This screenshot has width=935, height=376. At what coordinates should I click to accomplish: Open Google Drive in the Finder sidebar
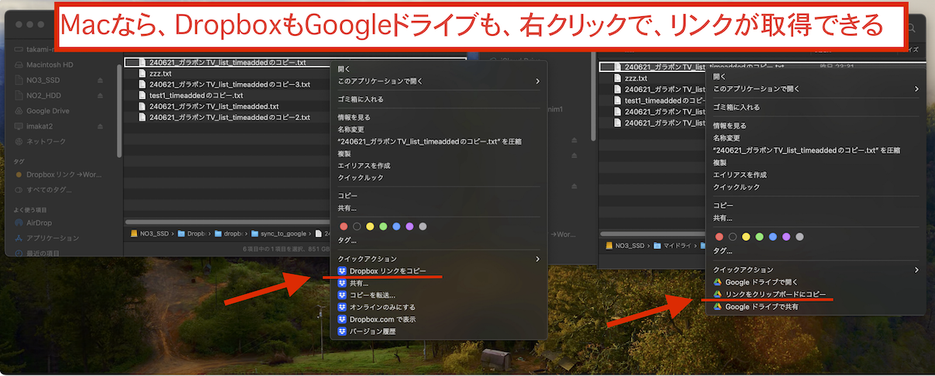pos(47,111)
